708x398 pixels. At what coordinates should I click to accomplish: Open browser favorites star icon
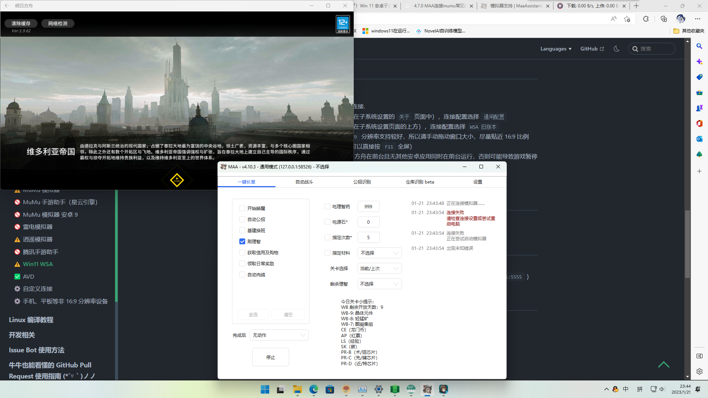(627, 19)
